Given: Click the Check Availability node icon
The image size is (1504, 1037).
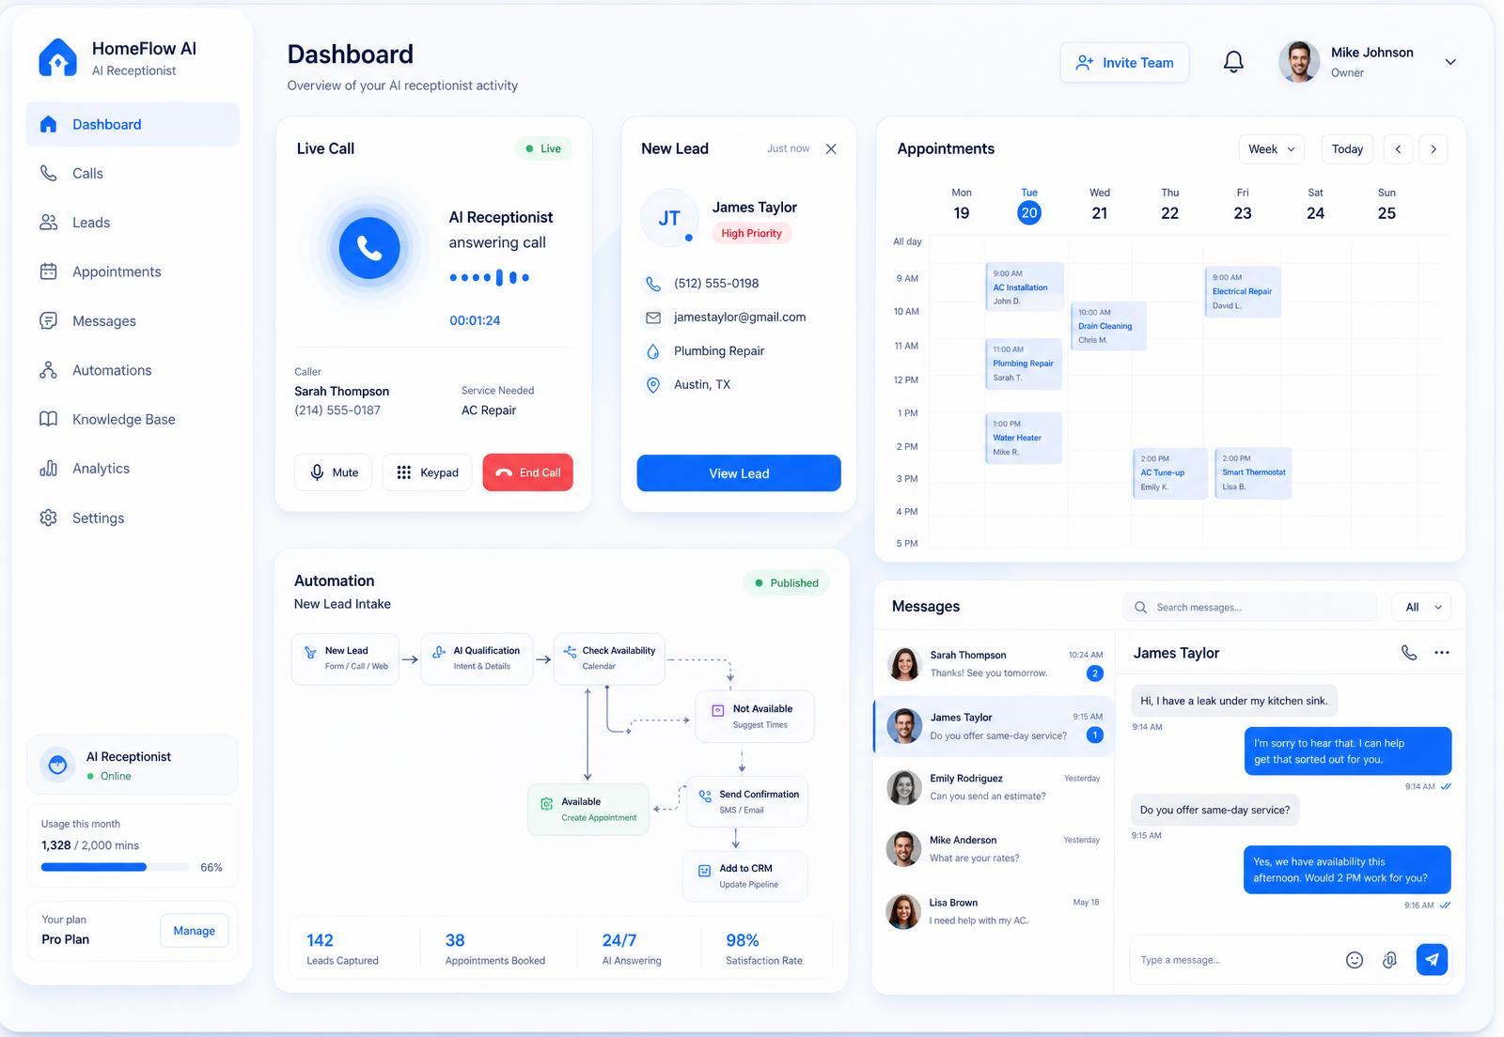Looking at the screenshot, I should tap(570, 652).
